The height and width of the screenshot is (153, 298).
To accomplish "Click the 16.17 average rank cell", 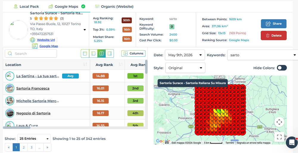I will coord(100,113).
